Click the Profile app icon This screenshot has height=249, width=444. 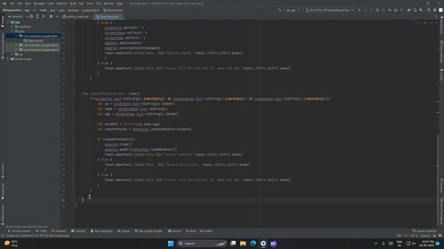(x=390, y=10)
